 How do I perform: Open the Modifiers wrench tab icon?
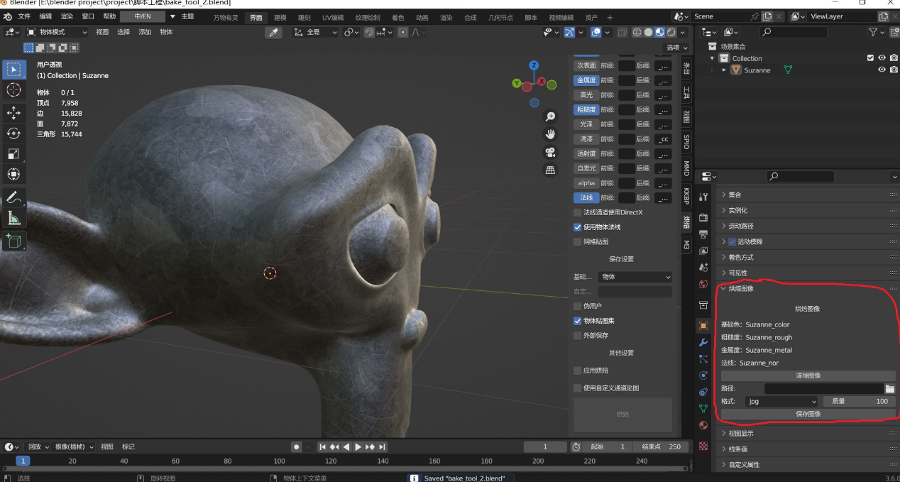point(703,342)
